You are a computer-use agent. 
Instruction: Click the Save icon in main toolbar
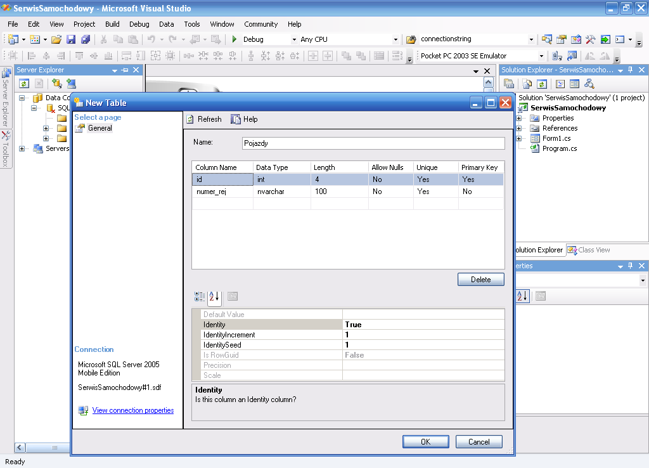(71, 39)
